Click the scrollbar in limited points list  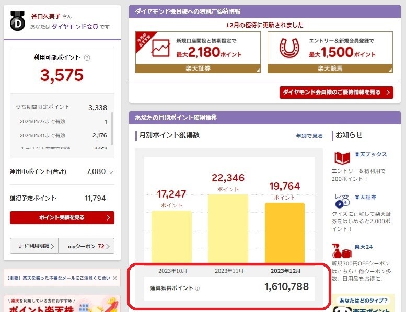[x=112, y=129]
